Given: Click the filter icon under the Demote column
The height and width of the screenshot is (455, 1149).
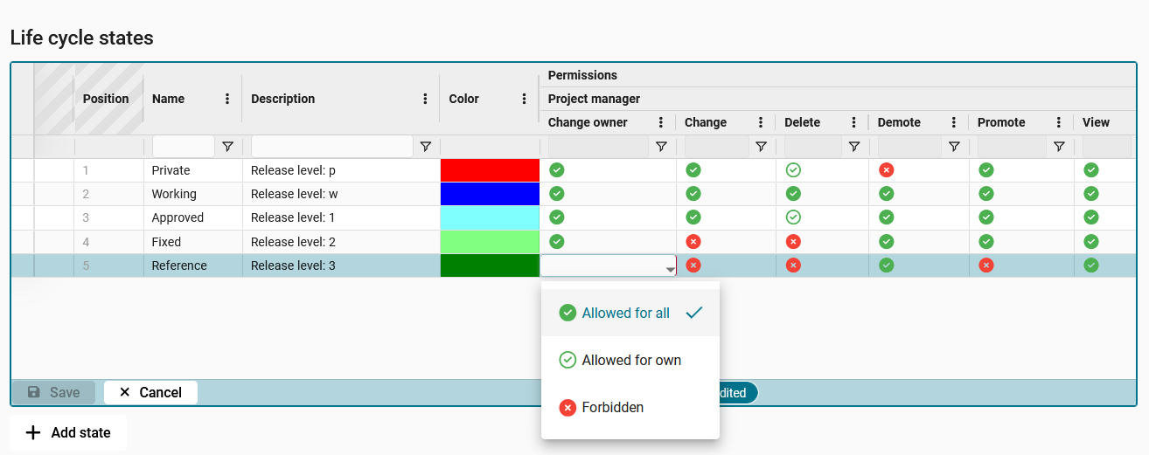Looking at the screenshot, I should point(954,147).
